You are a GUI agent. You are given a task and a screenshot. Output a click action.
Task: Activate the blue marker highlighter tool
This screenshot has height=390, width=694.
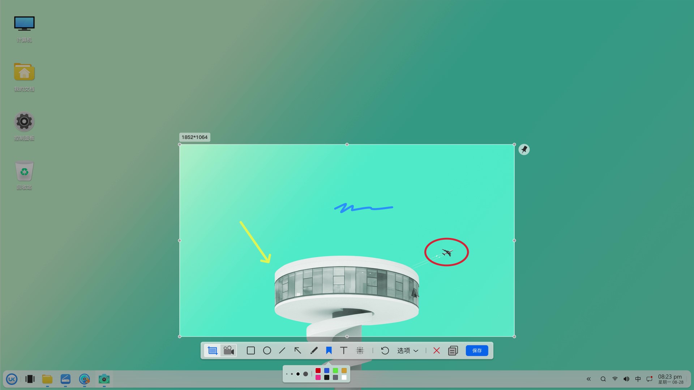(x=329, y=351)
